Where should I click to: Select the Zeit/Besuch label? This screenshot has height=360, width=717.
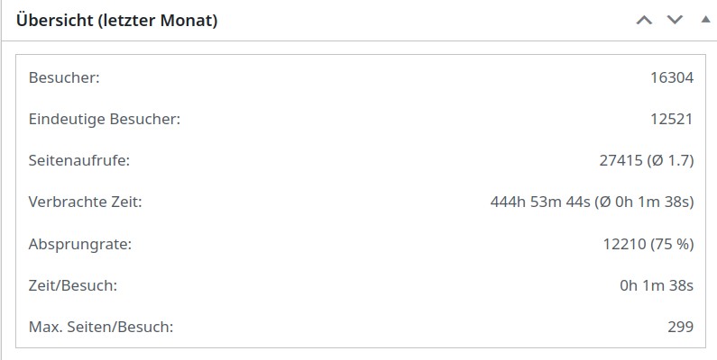(73, 285)
